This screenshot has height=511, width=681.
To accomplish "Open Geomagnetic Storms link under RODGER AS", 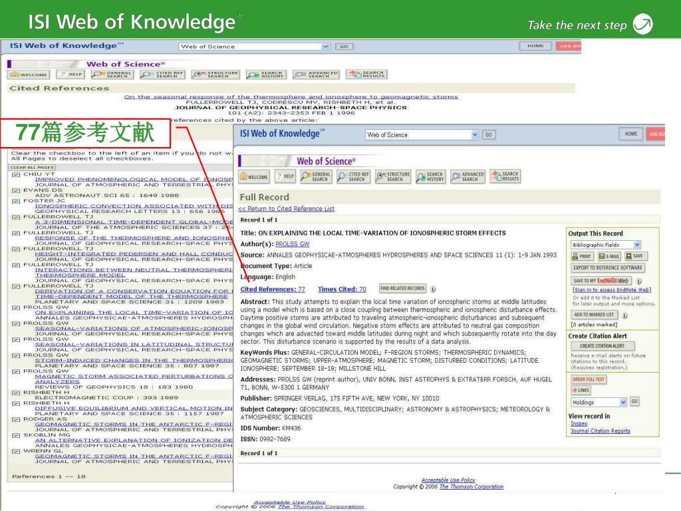I will (x=134, y=425).
